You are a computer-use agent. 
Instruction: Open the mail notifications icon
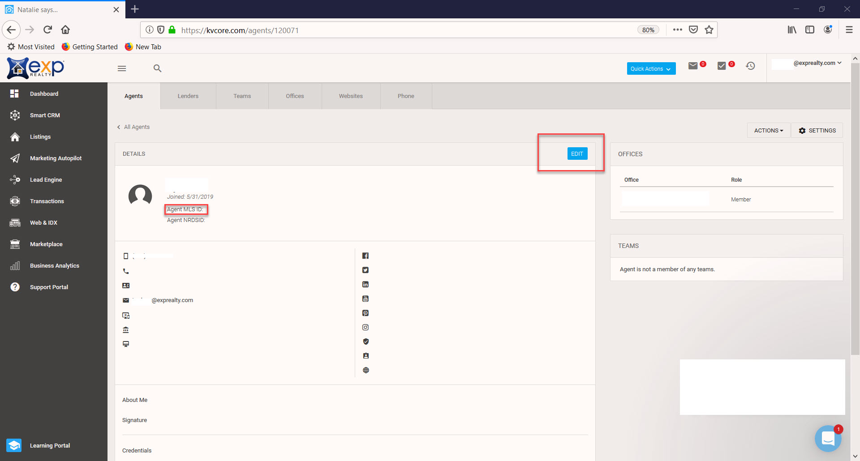(693, 66)
